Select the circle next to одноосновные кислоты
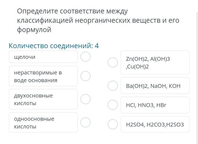Viewport: 198px width, 144px height. tap(86, 122)
